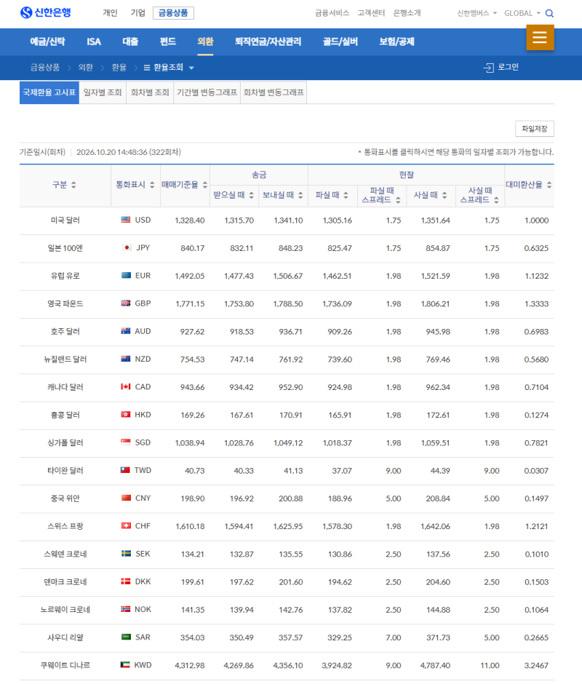582x684 pixels.
Task: Click list icon beside 환율조회 breadcrumb
Action: (146, 68)
